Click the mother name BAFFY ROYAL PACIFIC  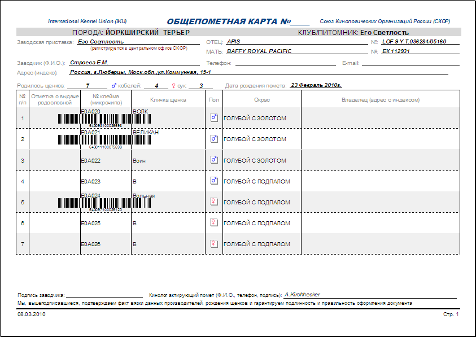tap(259, 51)
